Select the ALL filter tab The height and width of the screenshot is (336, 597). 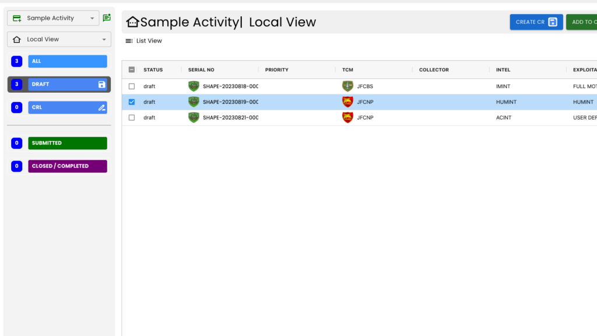(68, 61)
